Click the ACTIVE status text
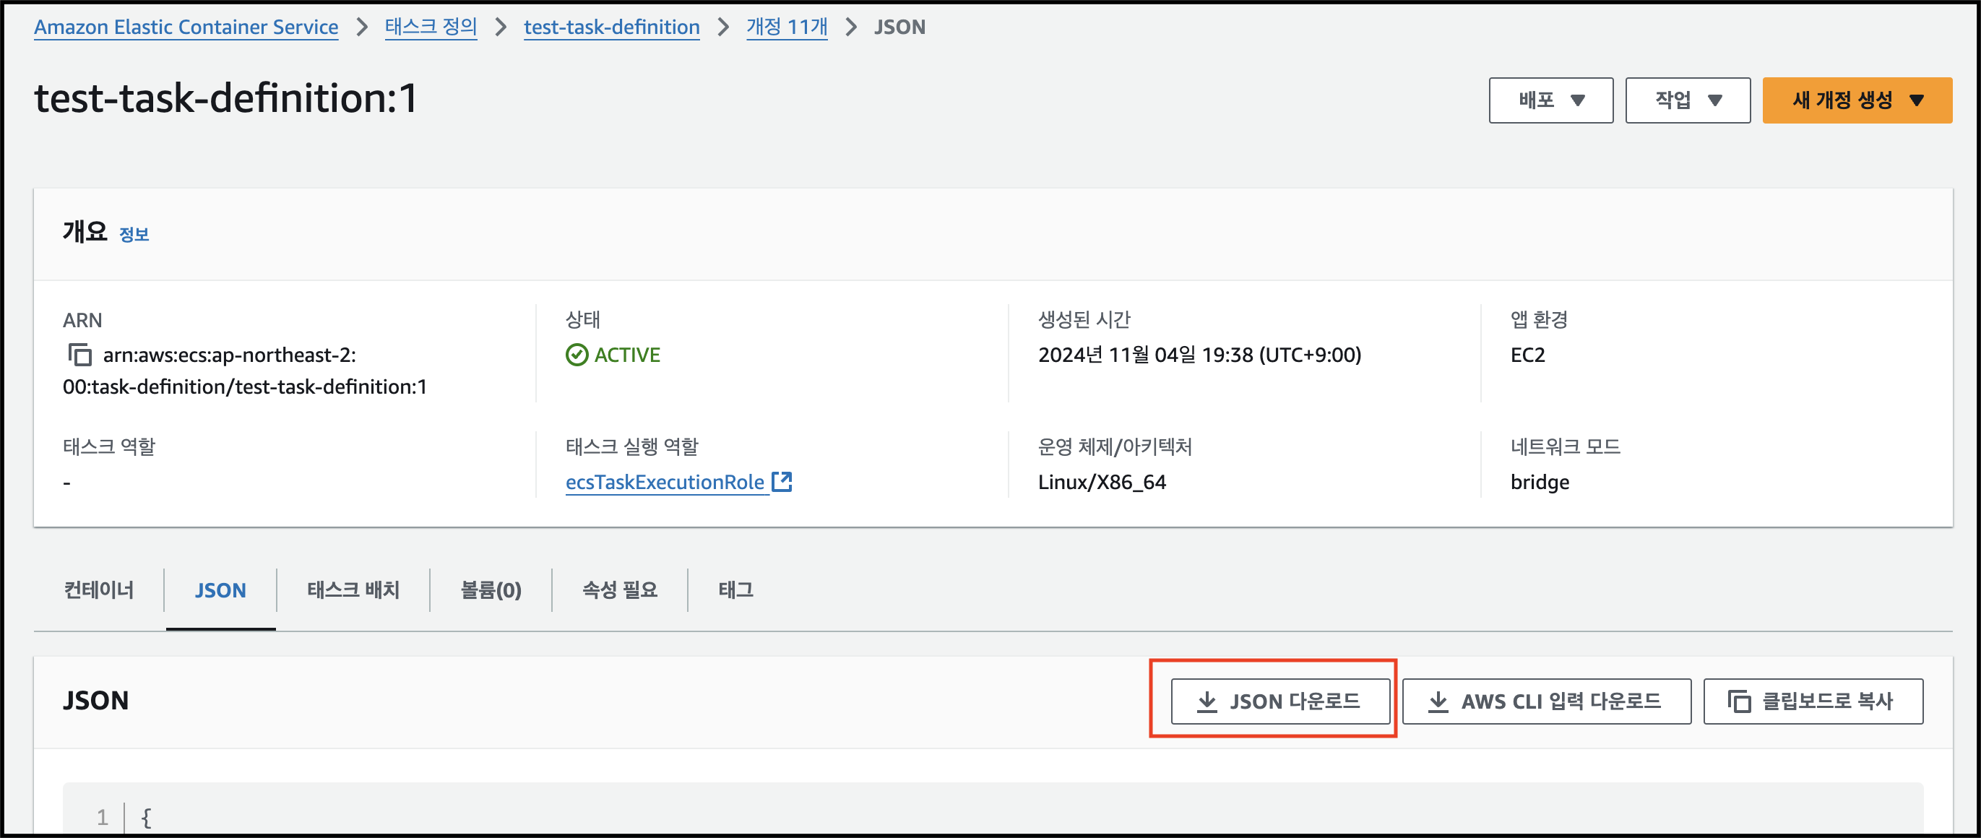This screenshot has width=1981, height=838. point(627,355)
